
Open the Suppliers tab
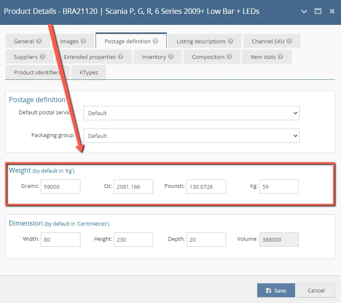pos(29,57)
